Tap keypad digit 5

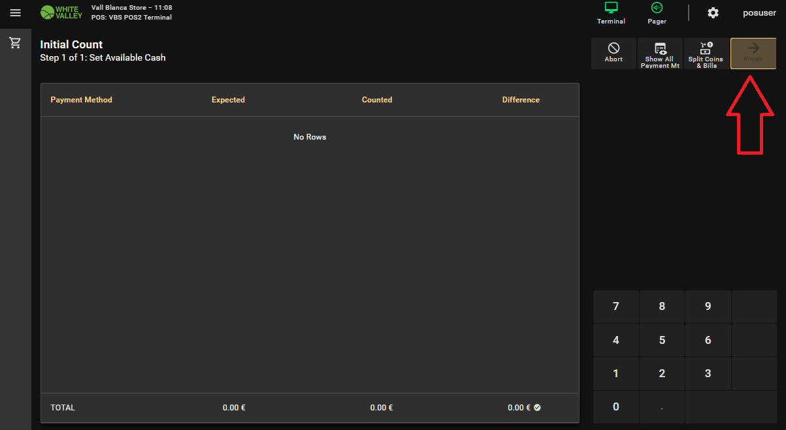click(662, 341)
